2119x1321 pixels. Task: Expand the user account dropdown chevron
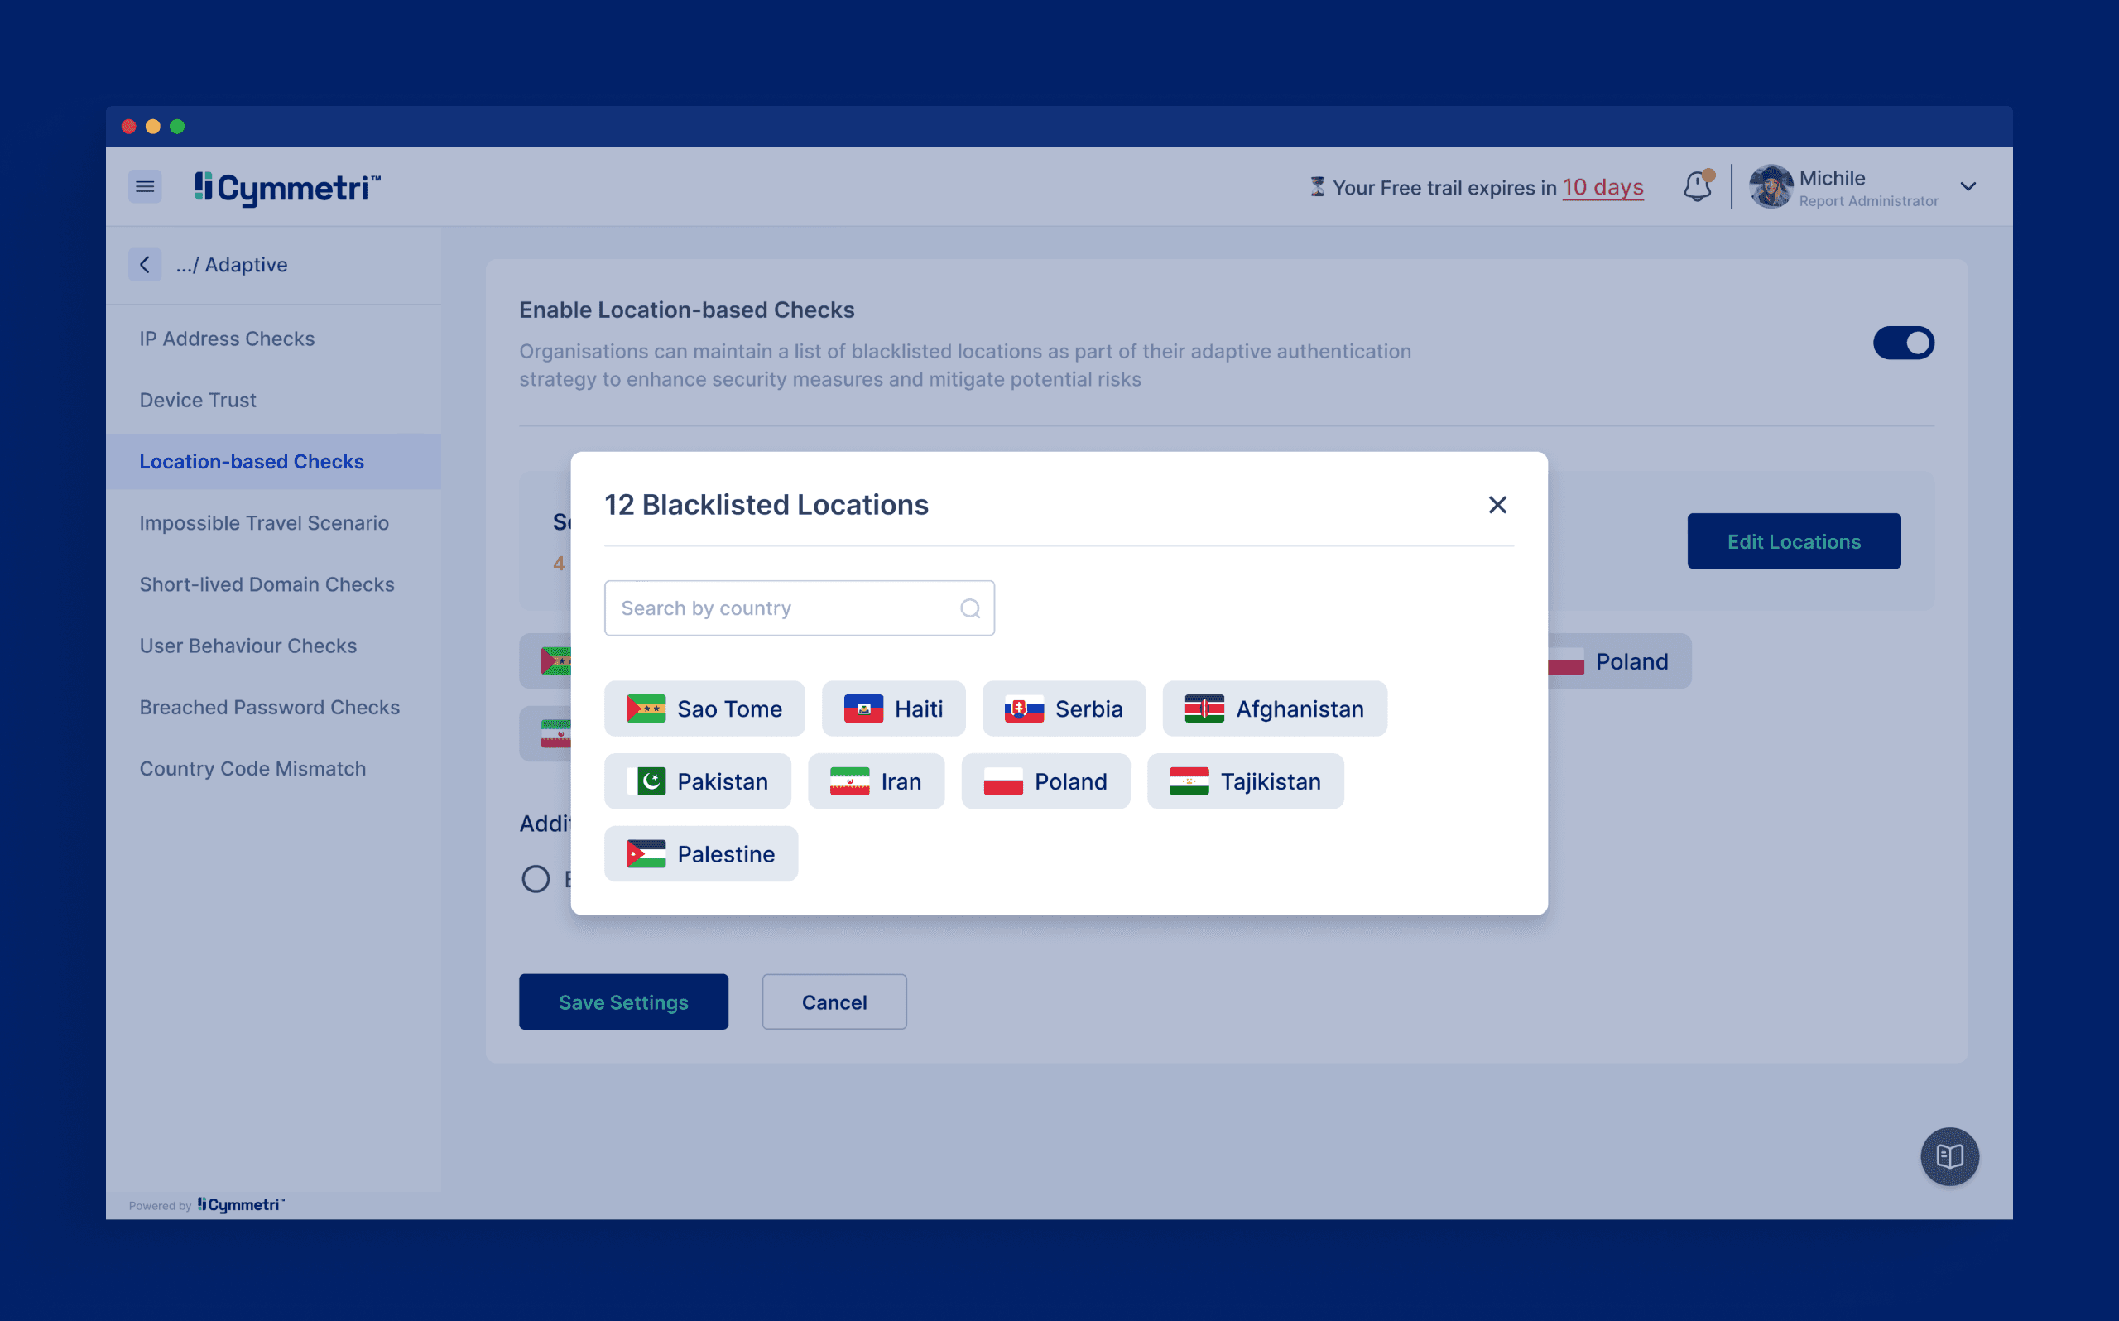(x=1968, y=187)
